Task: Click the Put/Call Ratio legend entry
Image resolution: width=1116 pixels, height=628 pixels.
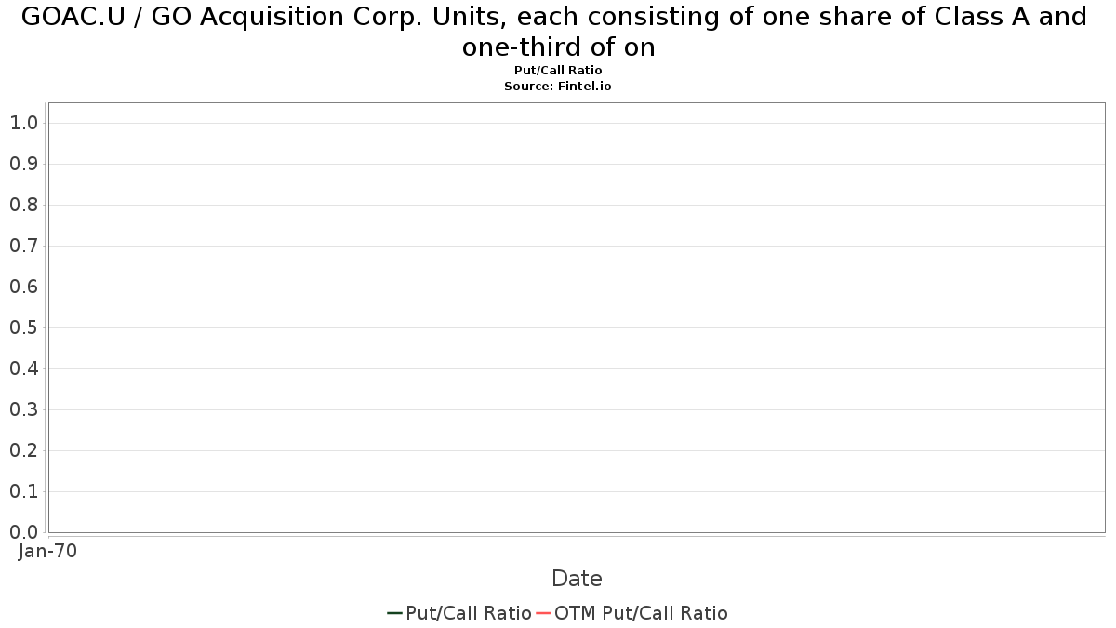Action: point(459,613)
